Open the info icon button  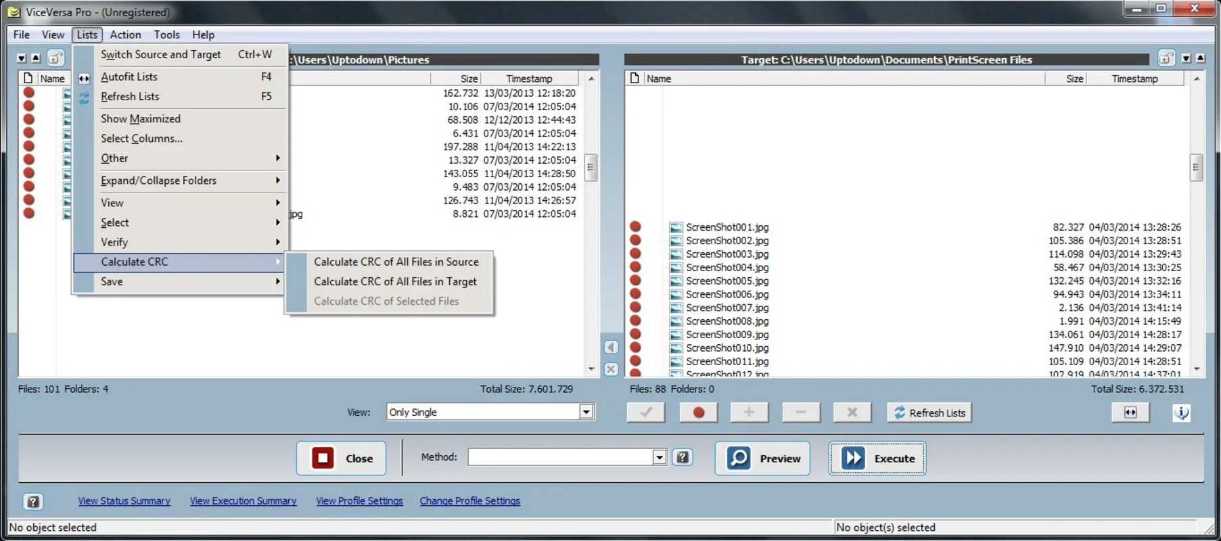[1181, 413]
